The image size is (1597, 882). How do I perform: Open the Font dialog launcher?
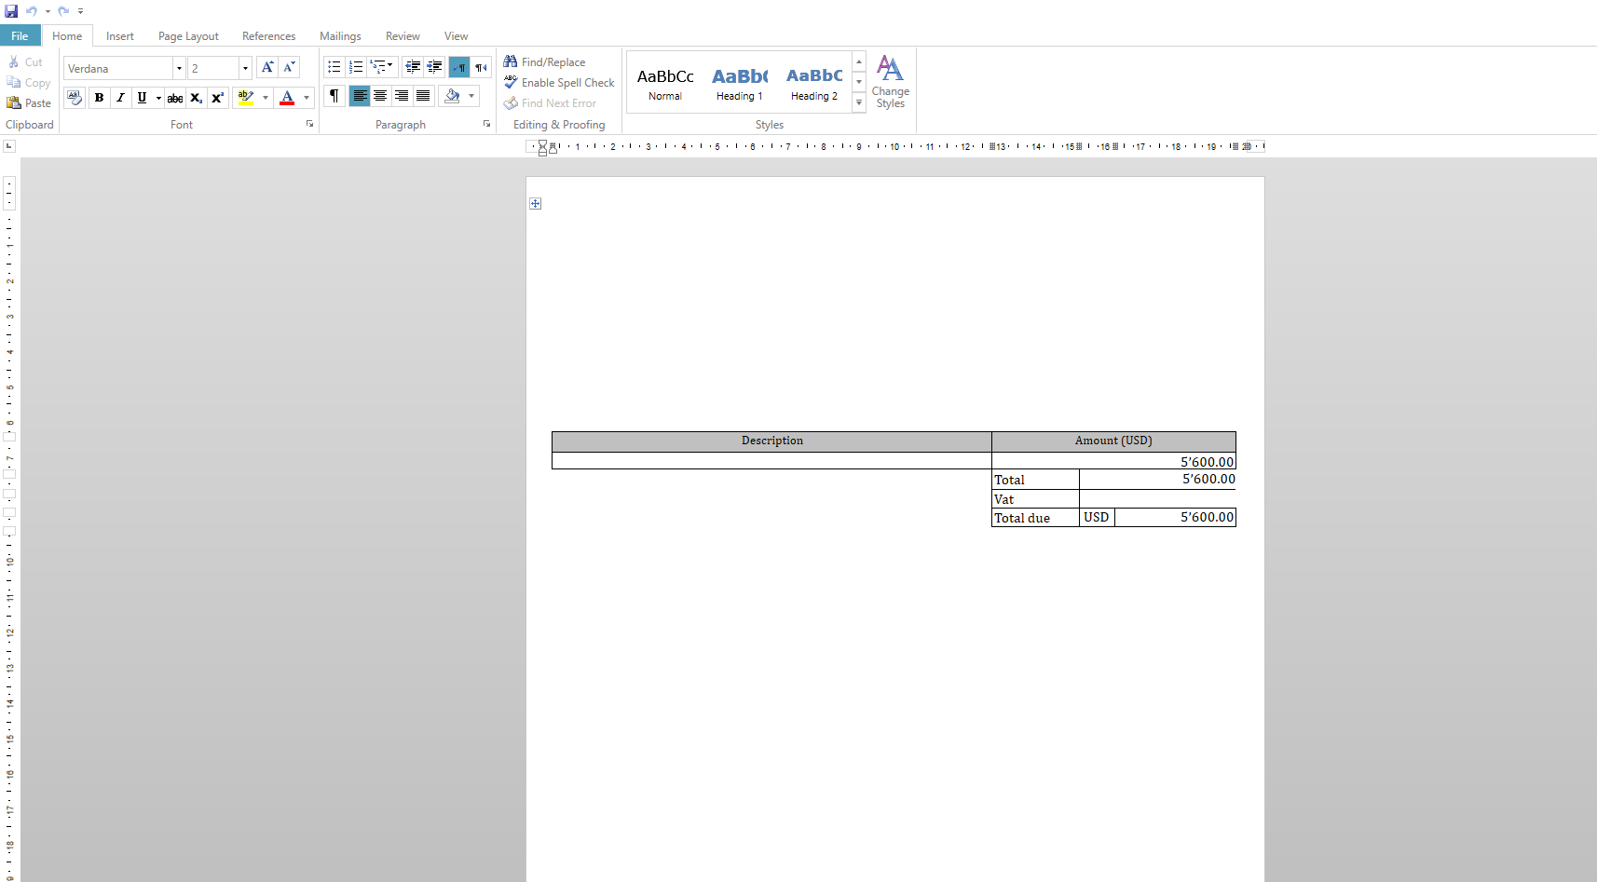(x=310, y=124)
